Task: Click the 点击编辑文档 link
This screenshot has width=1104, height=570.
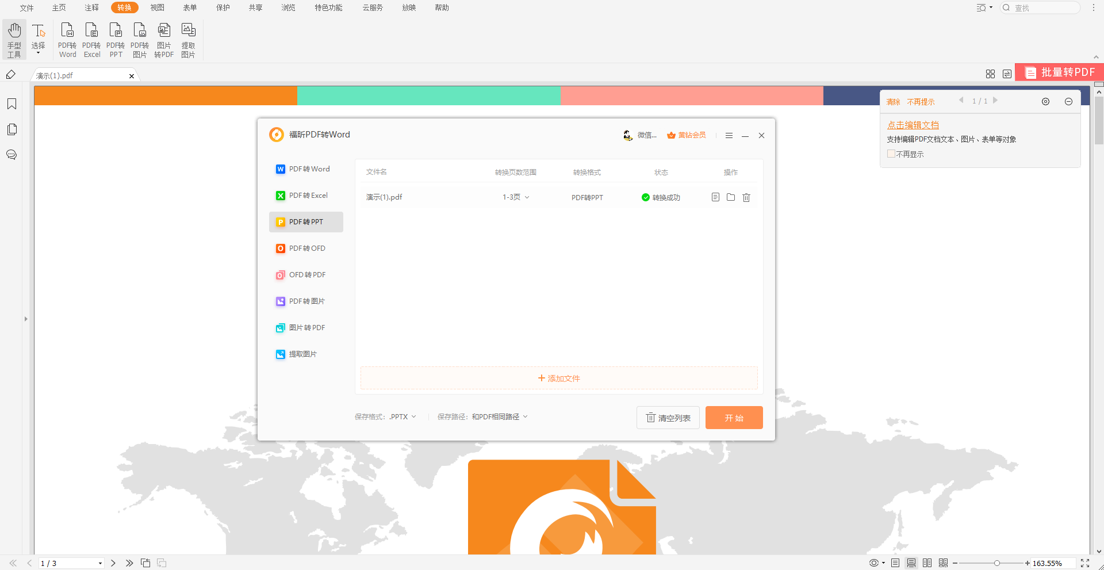Action: (913, 125)
